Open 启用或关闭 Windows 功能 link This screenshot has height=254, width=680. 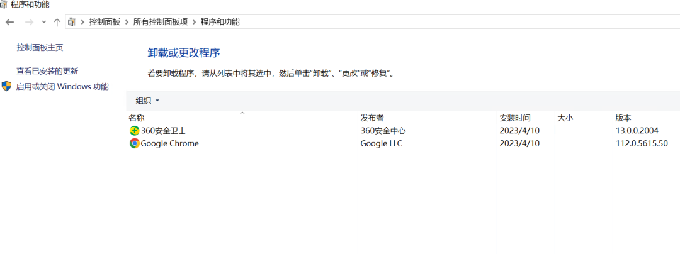(x=62, y=87)
